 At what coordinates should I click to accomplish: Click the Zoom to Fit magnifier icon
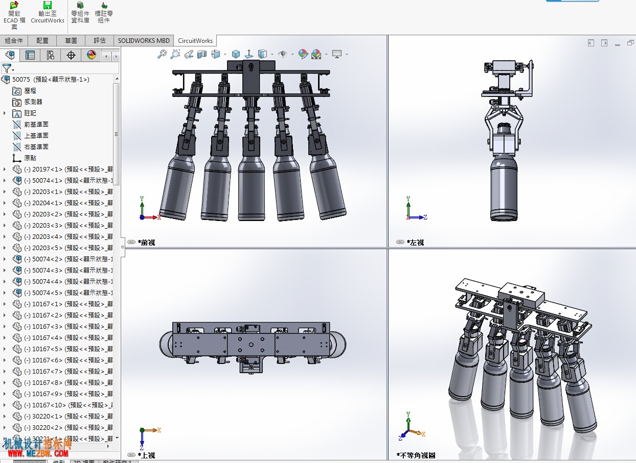(x=162, y=54)
